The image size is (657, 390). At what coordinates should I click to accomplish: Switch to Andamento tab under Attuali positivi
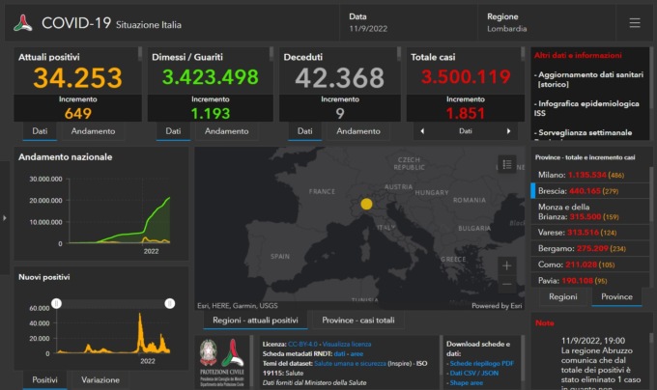[x=93, y=131]
